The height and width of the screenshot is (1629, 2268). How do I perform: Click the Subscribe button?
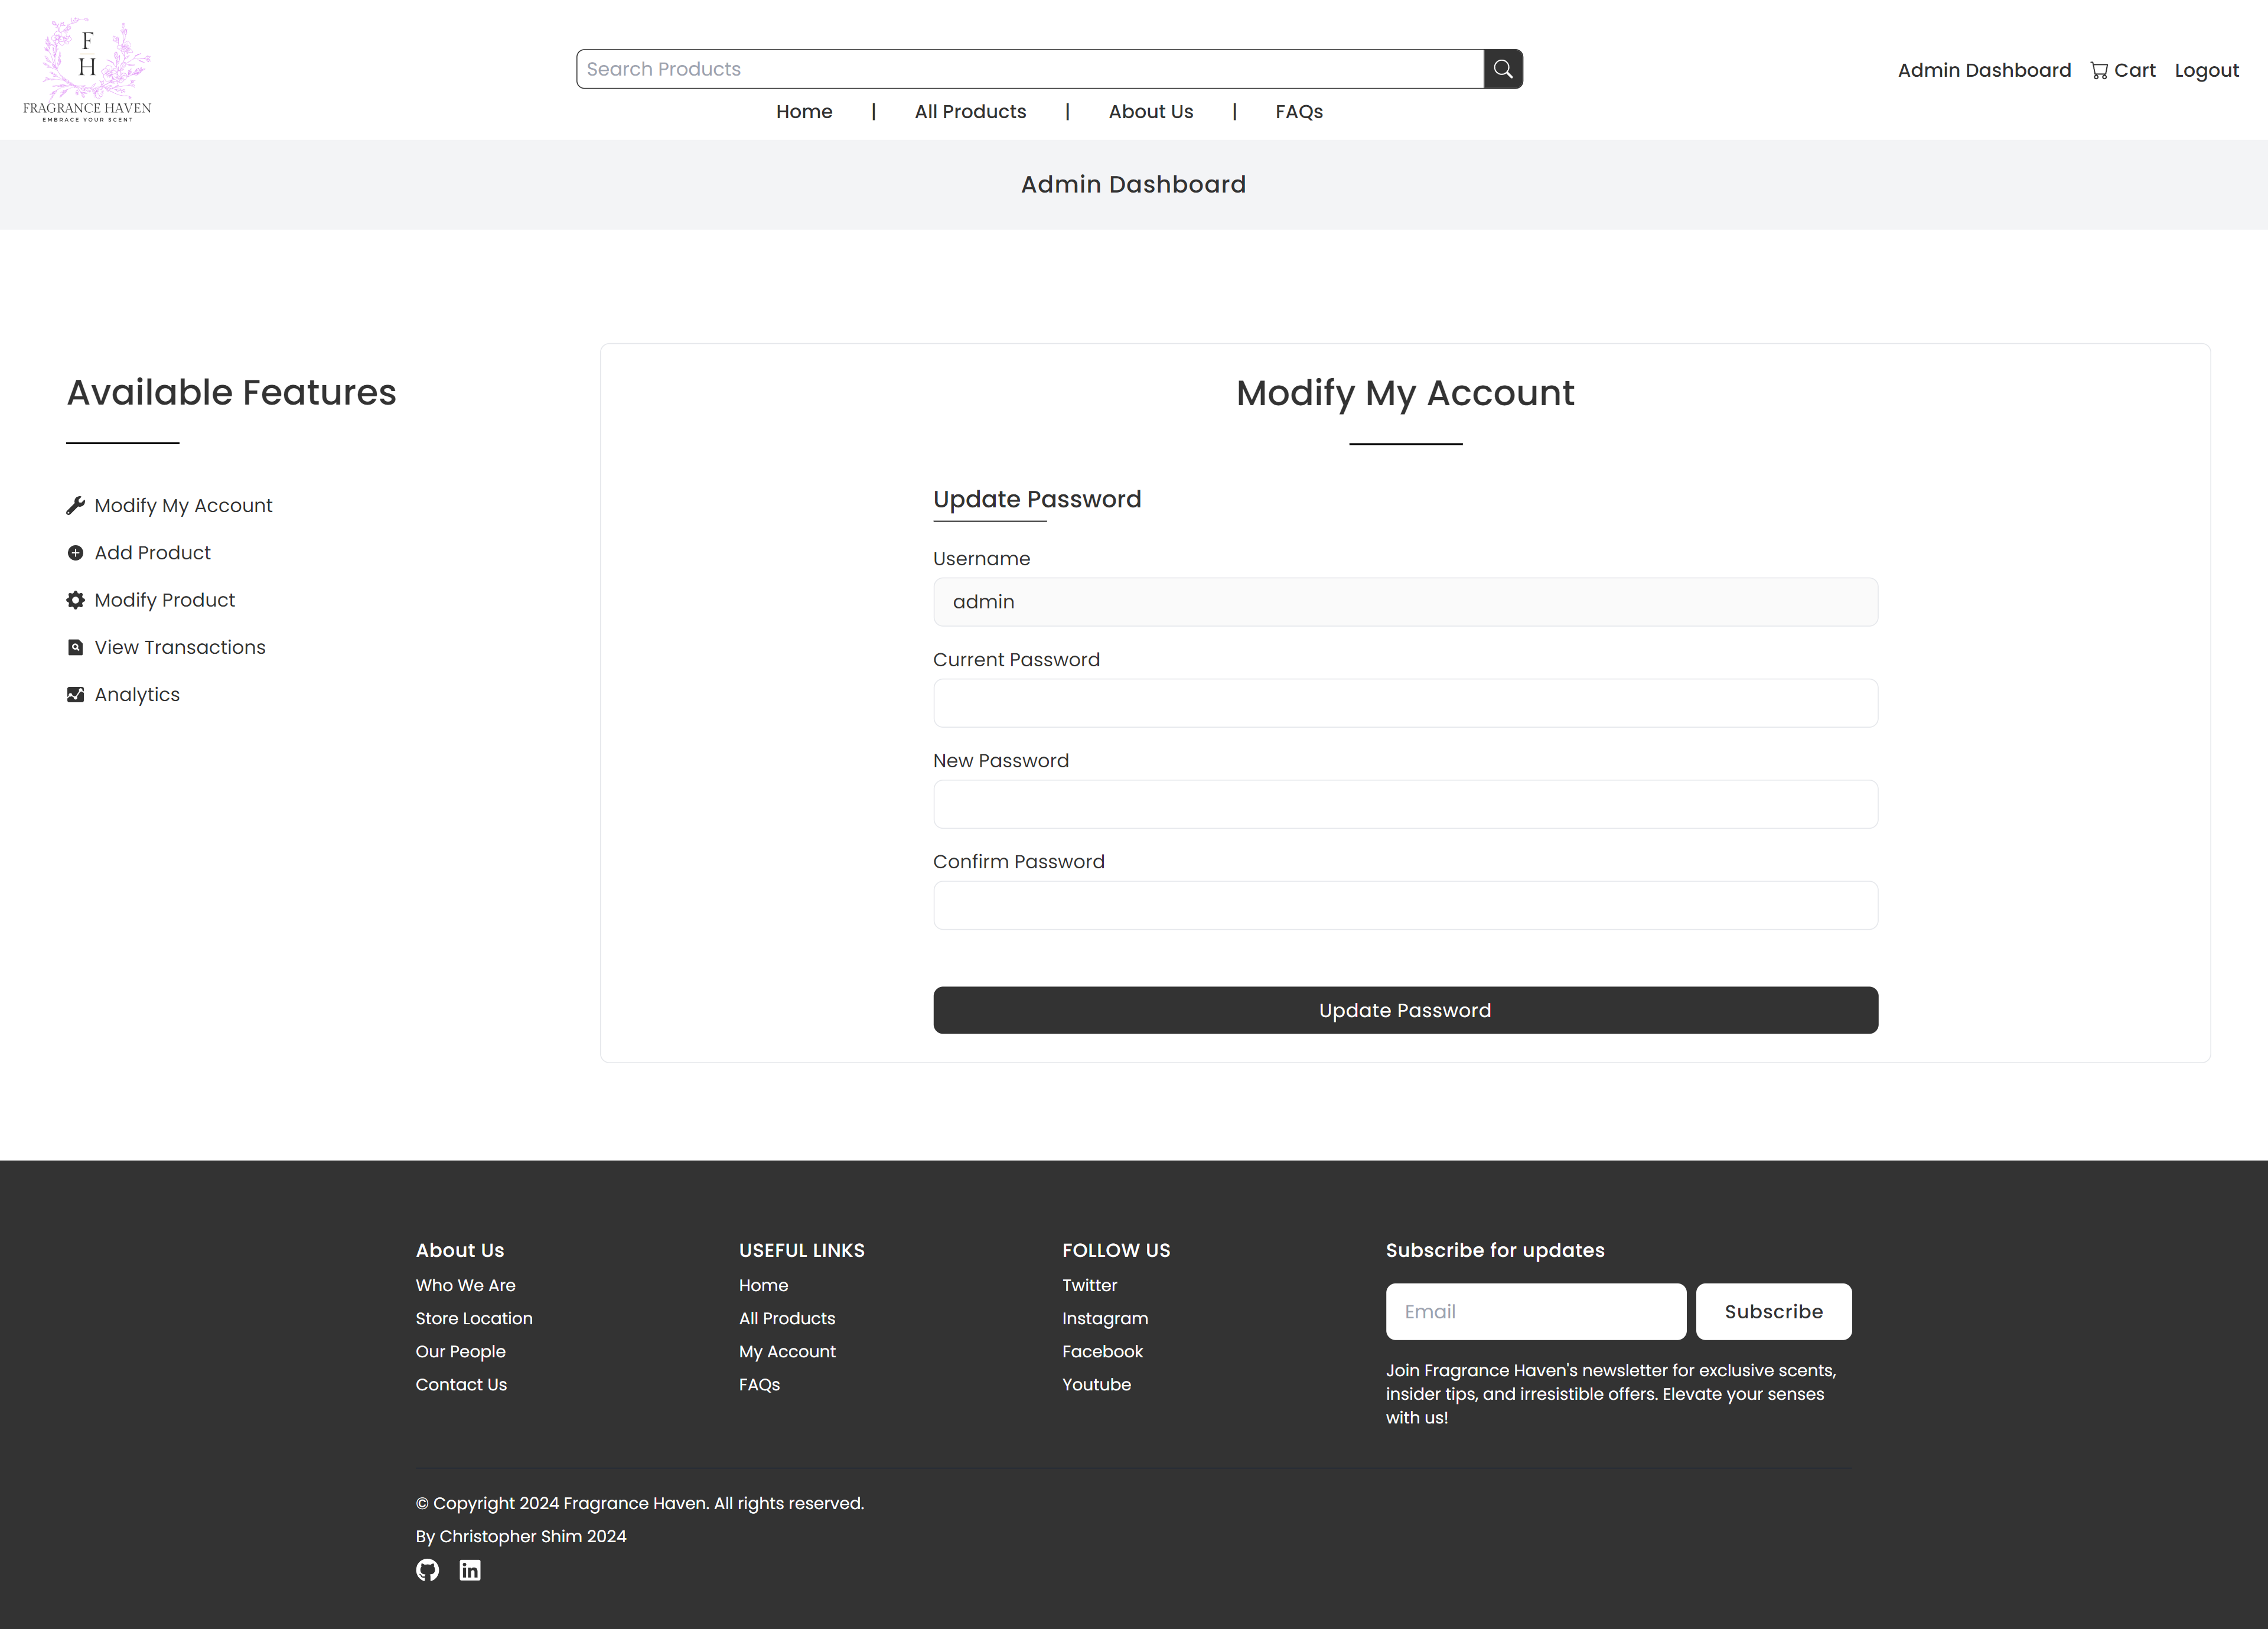[1772, 1311]
